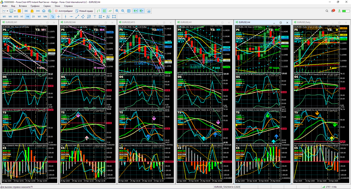The image size is (351, 189).
Task: Draw a trendline
Action: [x=77, y=17]
